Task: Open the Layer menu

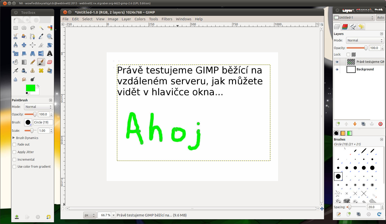Action: point(126,19)
